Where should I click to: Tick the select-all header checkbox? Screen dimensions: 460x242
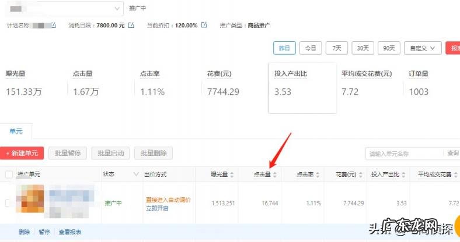pyautogui.click(x=9, y=175)
